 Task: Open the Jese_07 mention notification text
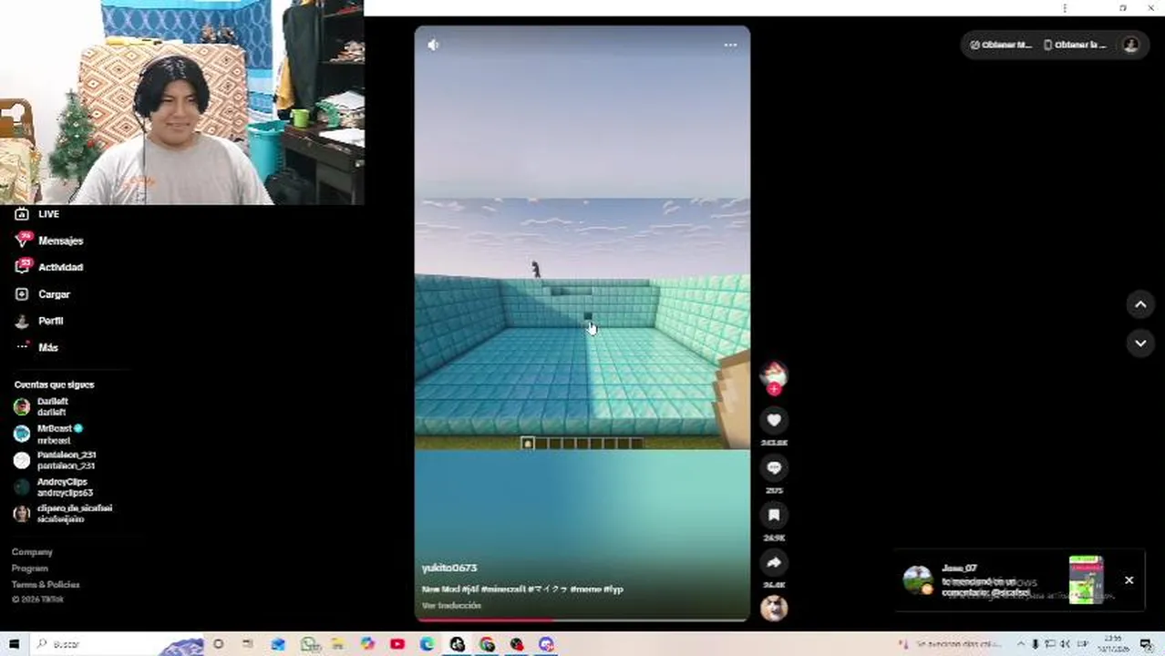click(986, 586)
